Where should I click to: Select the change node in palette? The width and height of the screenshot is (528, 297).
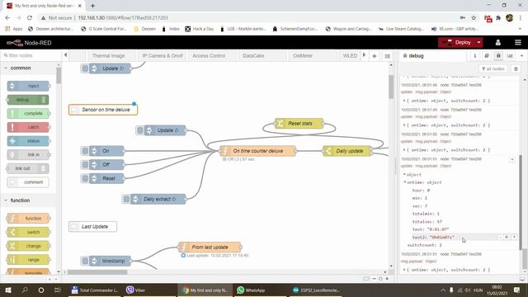point(28,246)
